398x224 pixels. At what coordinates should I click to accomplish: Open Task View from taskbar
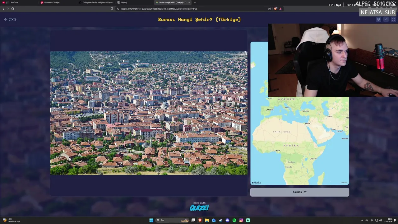(x=193, y=220)
